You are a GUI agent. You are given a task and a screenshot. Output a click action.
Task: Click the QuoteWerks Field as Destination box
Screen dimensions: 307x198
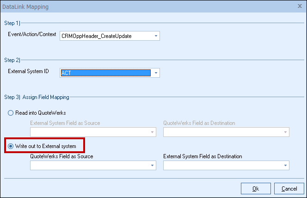[222, 132]
